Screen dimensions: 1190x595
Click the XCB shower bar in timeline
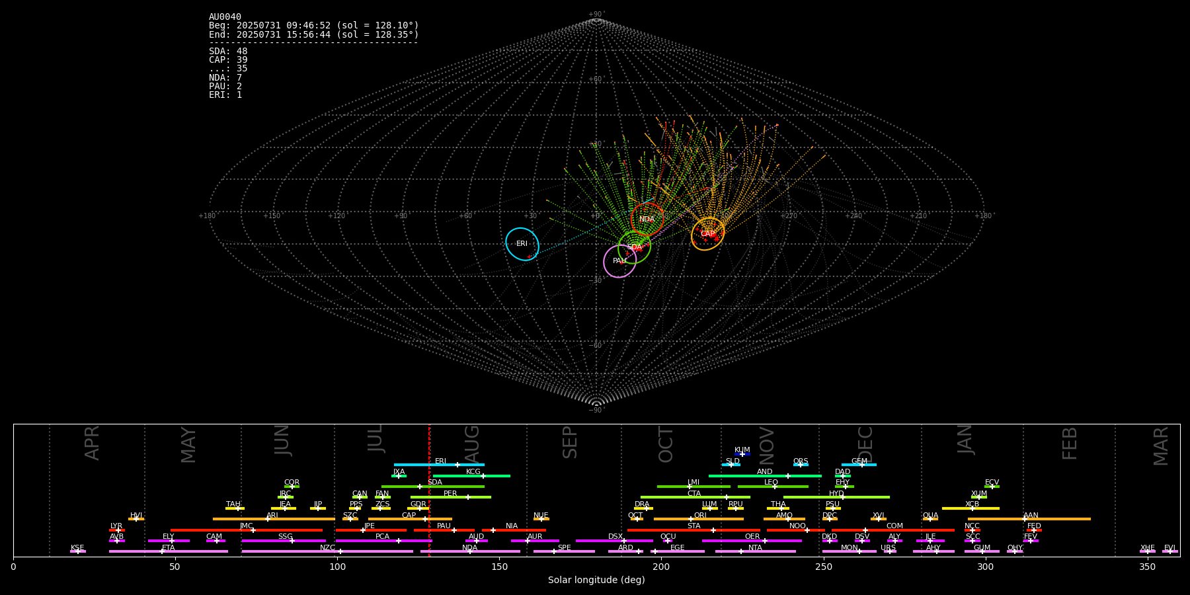click(x=971, y=508)
